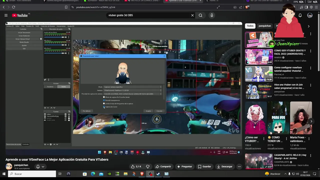
Task: Click the magnifier search button
Action: coord(200,15)
